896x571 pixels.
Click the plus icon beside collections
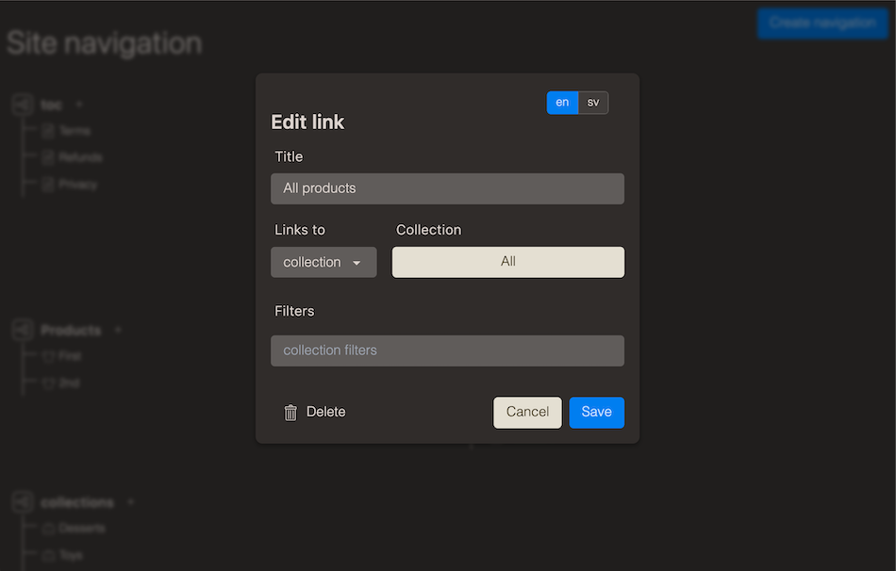130,502
